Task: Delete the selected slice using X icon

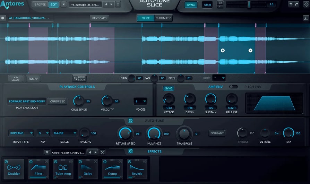Action: click(250, 51)
